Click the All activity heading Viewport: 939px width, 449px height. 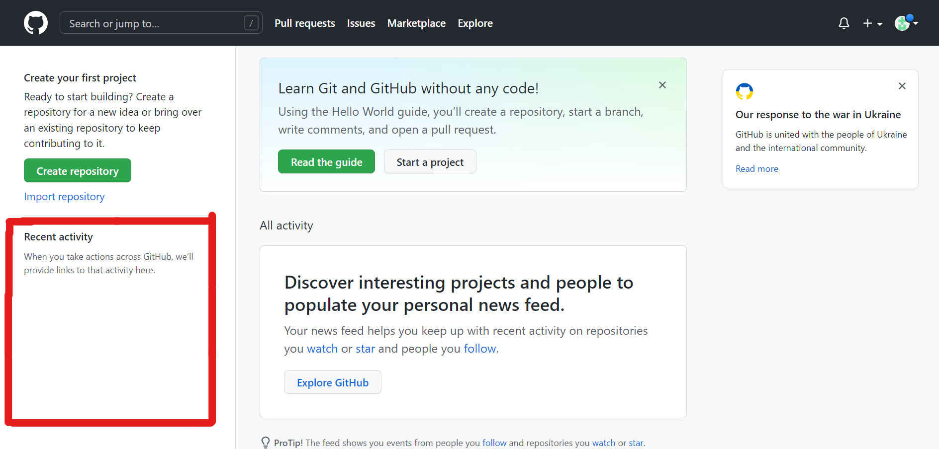coord(286,225)
